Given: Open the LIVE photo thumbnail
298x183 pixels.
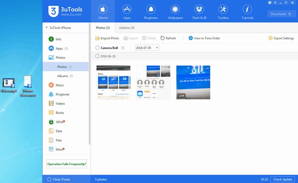Looking at the screenshot, I should coord(193,82).
